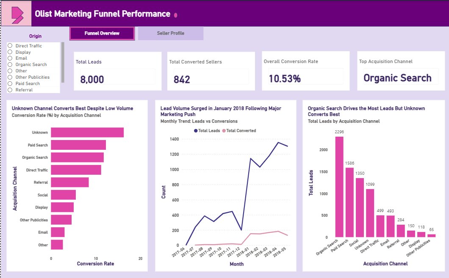This screenshot has width=449, height=278.
Task: Click the Monthly Trend: Leads vs Conversions subtitle
Action: pyautogui.click(x=199, y=121)
